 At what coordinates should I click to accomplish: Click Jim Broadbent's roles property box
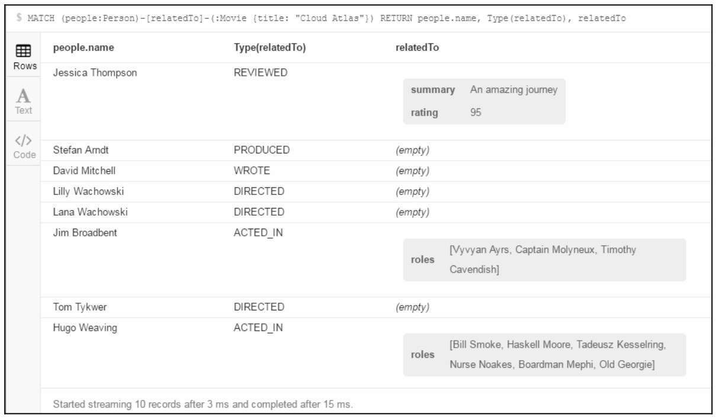click(544, 259)
